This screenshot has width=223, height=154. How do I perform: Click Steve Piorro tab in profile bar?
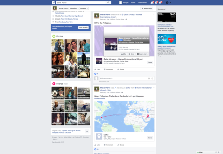click(x=63, y=8)
